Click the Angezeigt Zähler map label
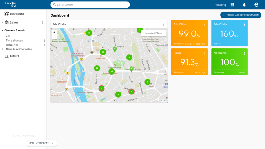The image size is (265, 149). click(153, 33)
